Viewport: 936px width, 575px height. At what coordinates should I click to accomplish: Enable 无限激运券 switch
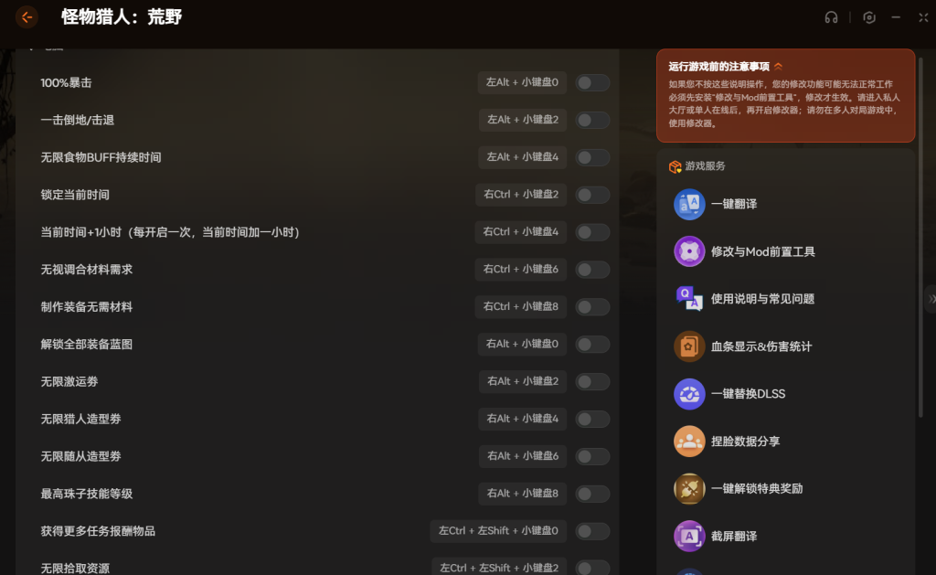592,381
